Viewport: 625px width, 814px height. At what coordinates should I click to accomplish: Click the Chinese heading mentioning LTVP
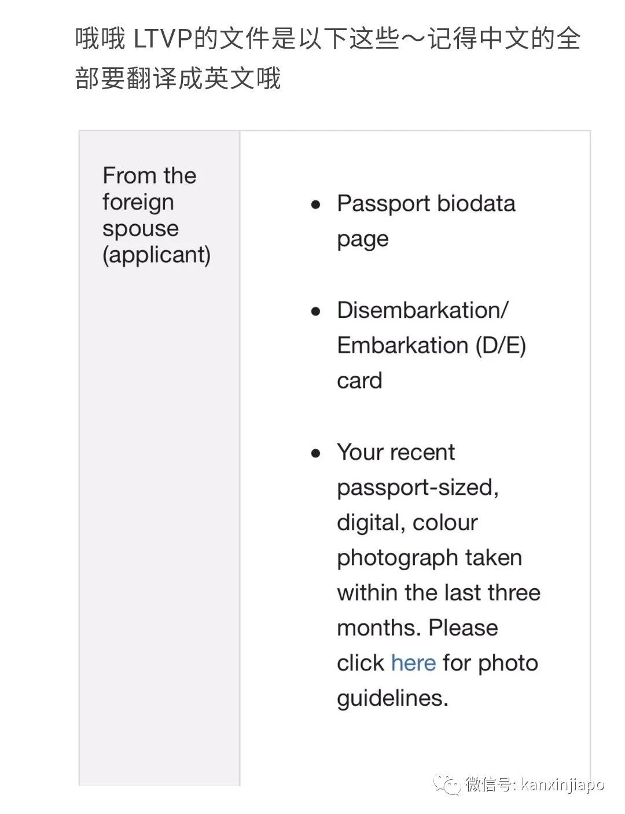tap(328, 39)
